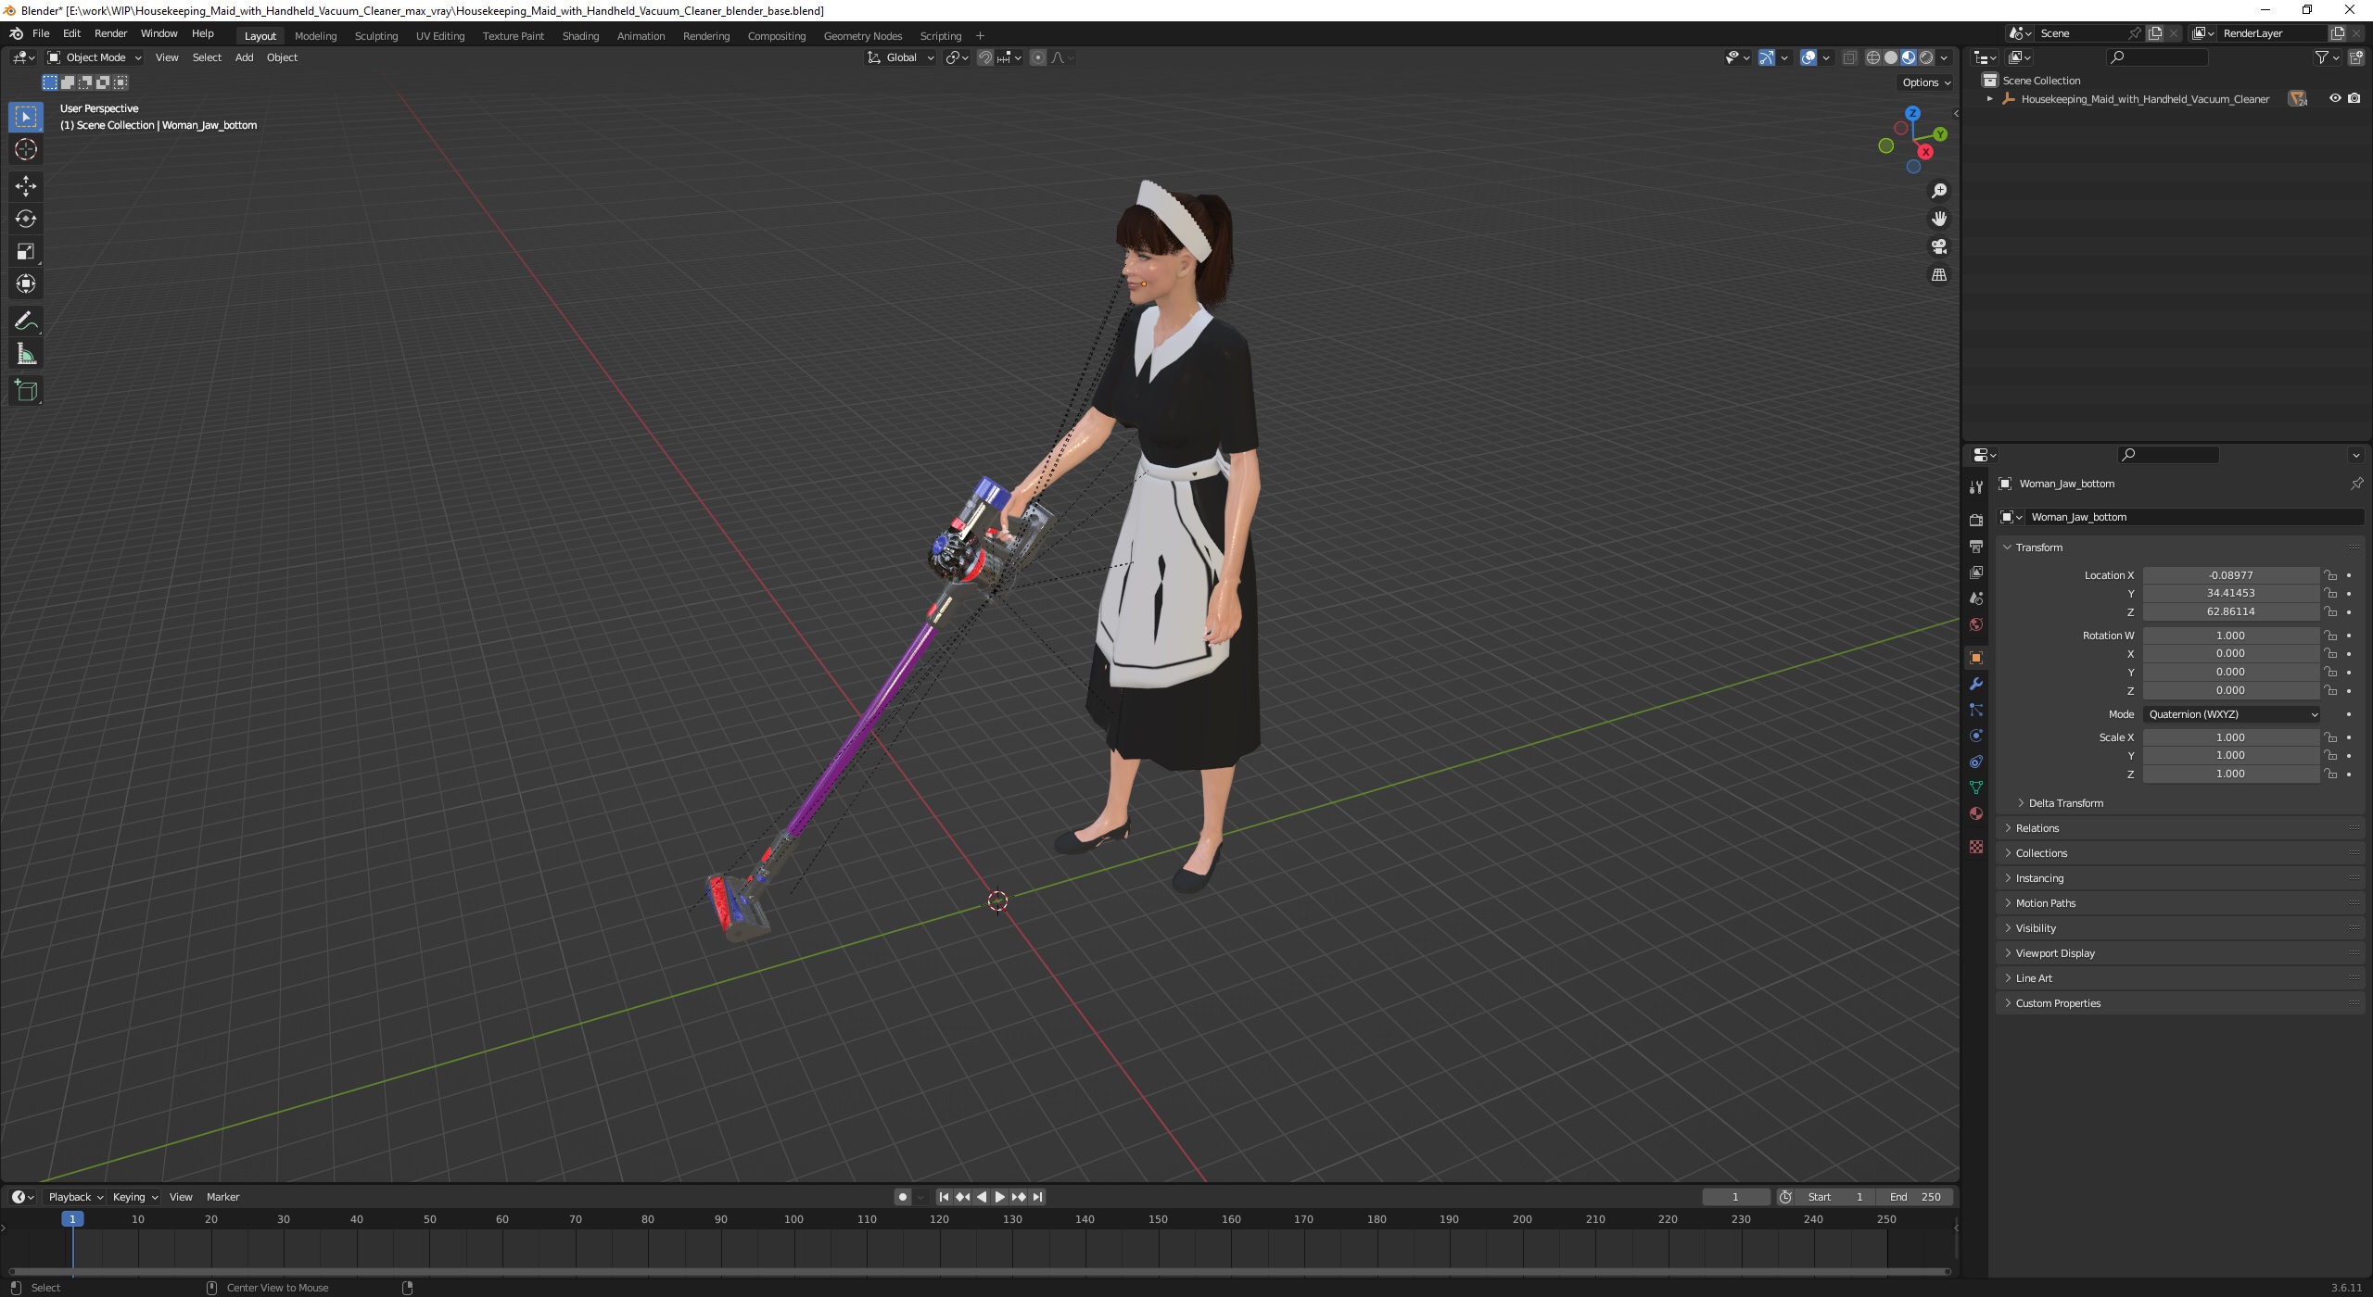Open the Tool properties tab
The width and height of the screenshot is (2373, 1297).
click(x=1976, y=487)
